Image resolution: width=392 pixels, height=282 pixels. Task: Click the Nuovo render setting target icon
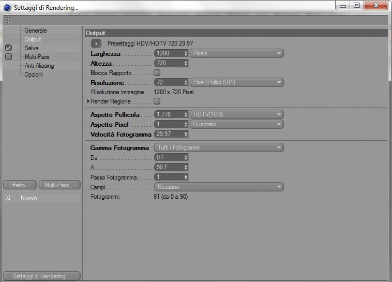[8, 198]
